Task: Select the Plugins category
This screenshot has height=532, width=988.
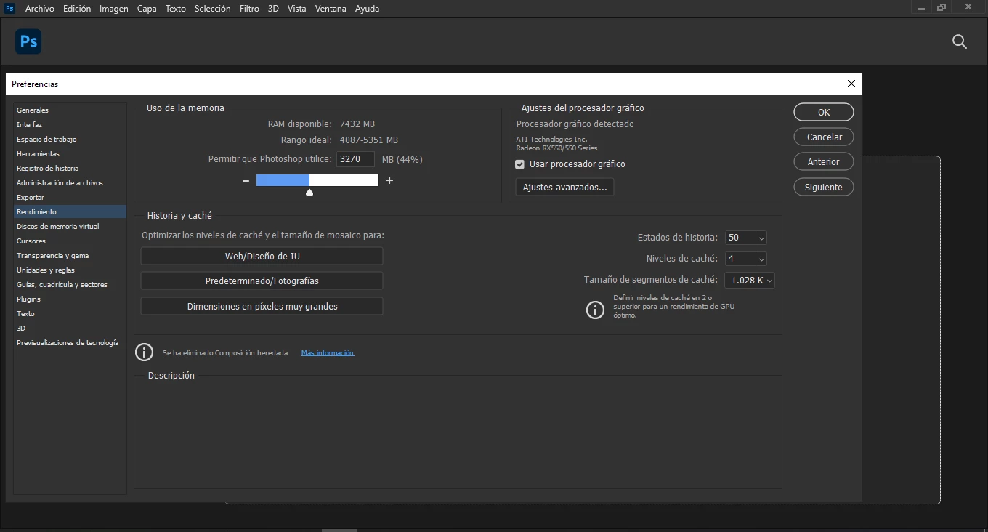Action: point(70,299)
